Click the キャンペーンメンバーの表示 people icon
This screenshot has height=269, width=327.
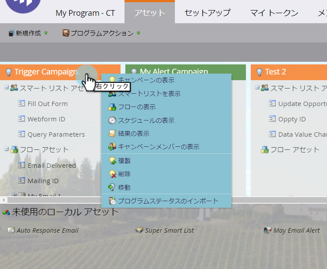[112, 147]
